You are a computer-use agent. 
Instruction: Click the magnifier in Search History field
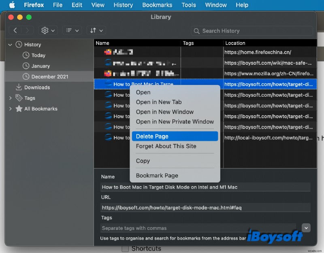click(x=196, y=31)
